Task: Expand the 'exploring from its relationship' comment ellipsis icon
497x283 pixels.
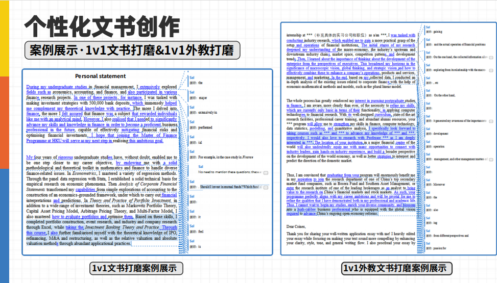Action: pos(491,70)
